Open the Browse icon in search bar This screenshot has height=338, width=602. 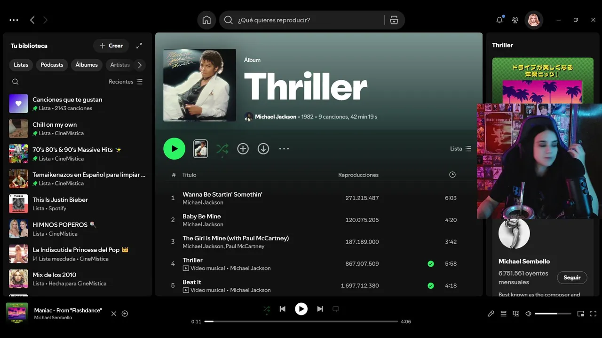[394, 20]
